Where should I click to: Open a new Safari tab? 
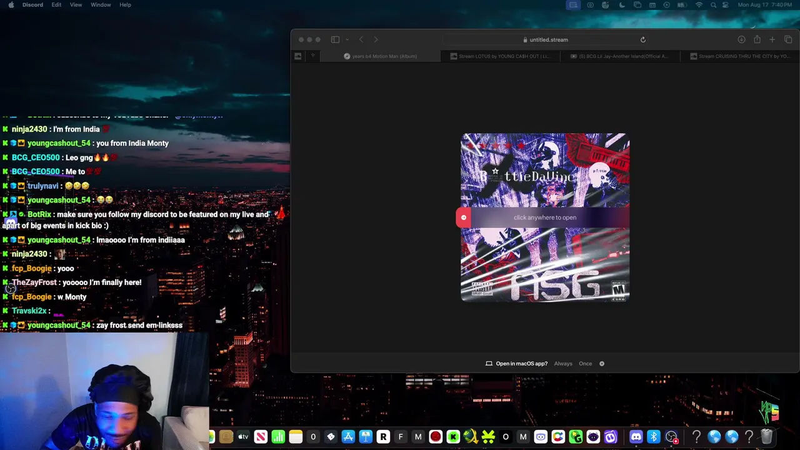(772, 39)
